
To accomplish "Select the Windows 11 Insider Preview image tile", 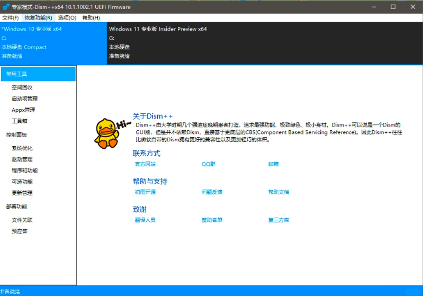I will pyautogui.click(x=265, y=43).
